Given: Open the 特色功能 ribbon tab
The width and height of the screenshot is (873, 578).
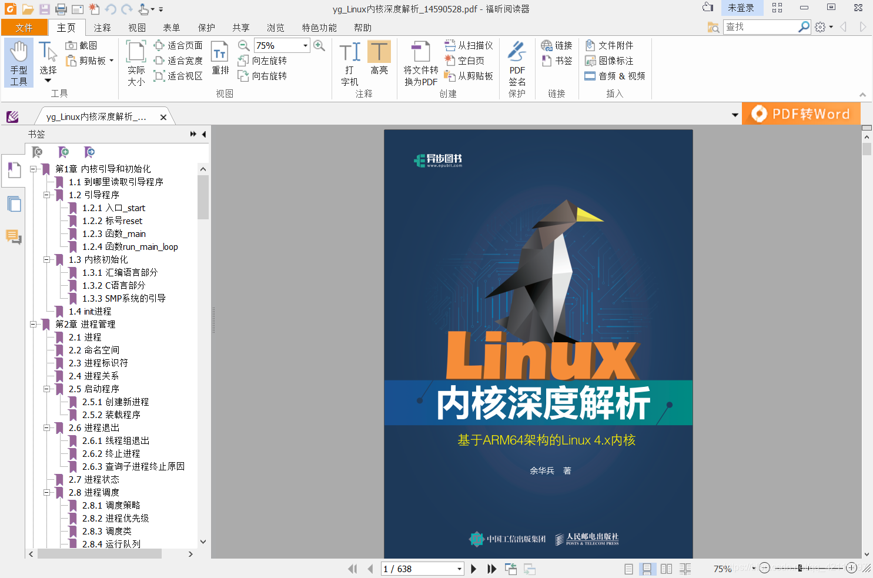Looking at the screenshot, I should click(319, 28).
